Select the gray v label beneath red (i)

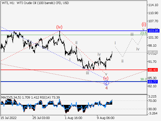tap(143, 29)
